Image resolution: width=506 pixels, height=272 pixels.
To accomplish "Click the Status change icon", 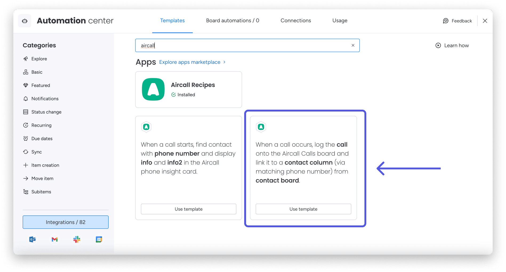I will (x=26, y=112).
